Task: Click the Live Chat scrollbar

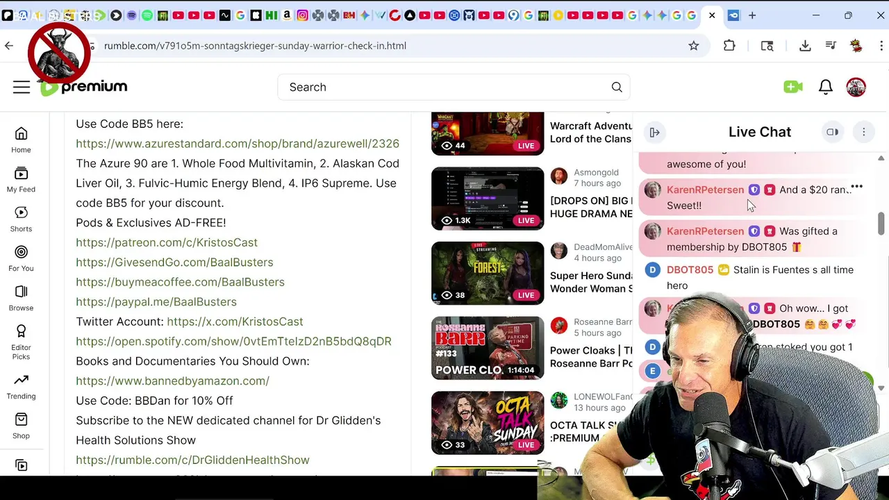Action: [x=881, y=224]
